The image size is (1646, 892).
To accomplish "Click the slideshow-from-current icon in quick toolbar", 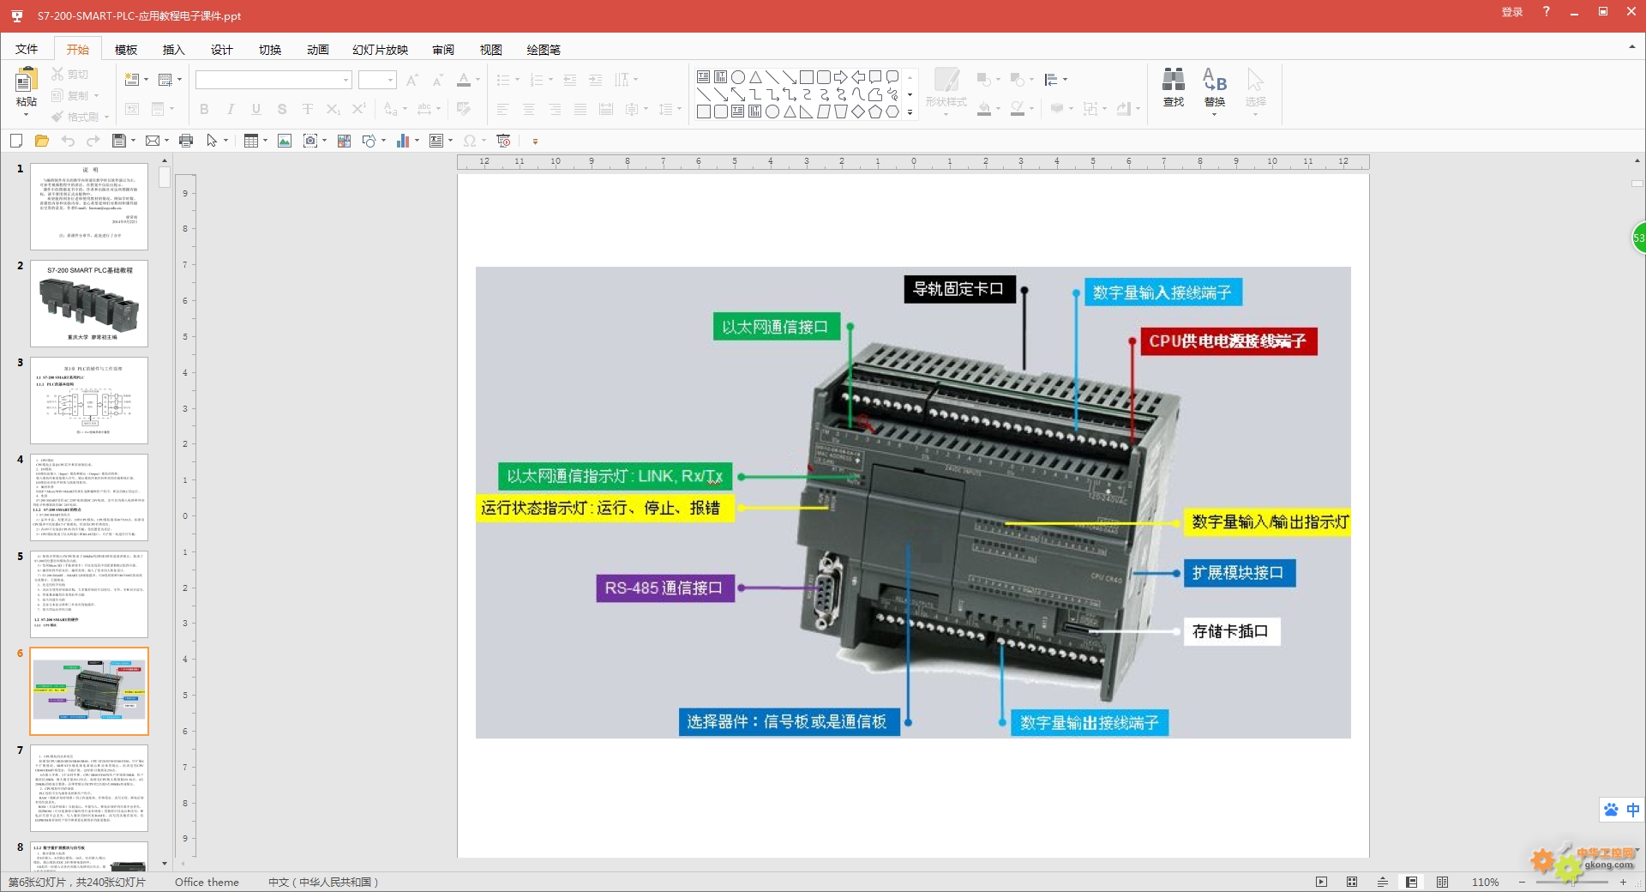I will (504, 141).
